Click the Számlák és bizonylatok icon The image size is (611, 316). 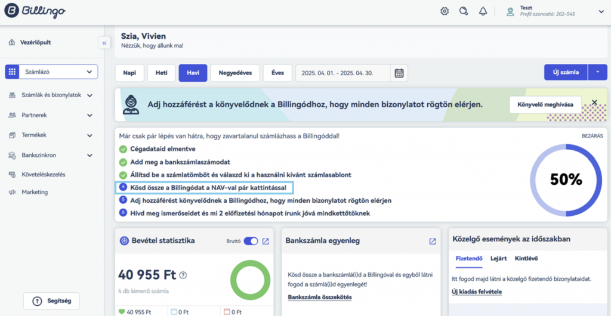tap(12, 95)
